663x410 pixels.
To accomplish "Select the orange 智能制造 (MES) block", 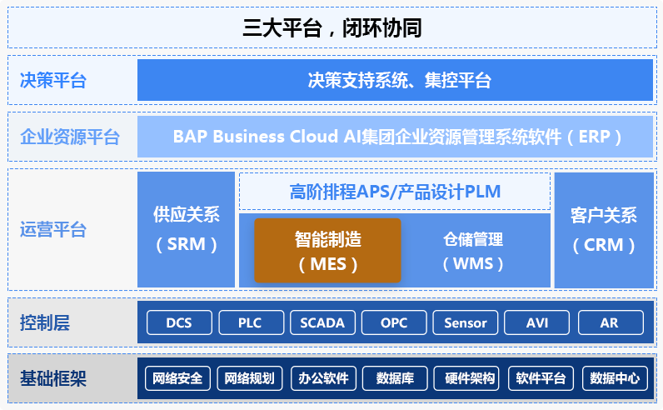I will click(x=327, y=251).
